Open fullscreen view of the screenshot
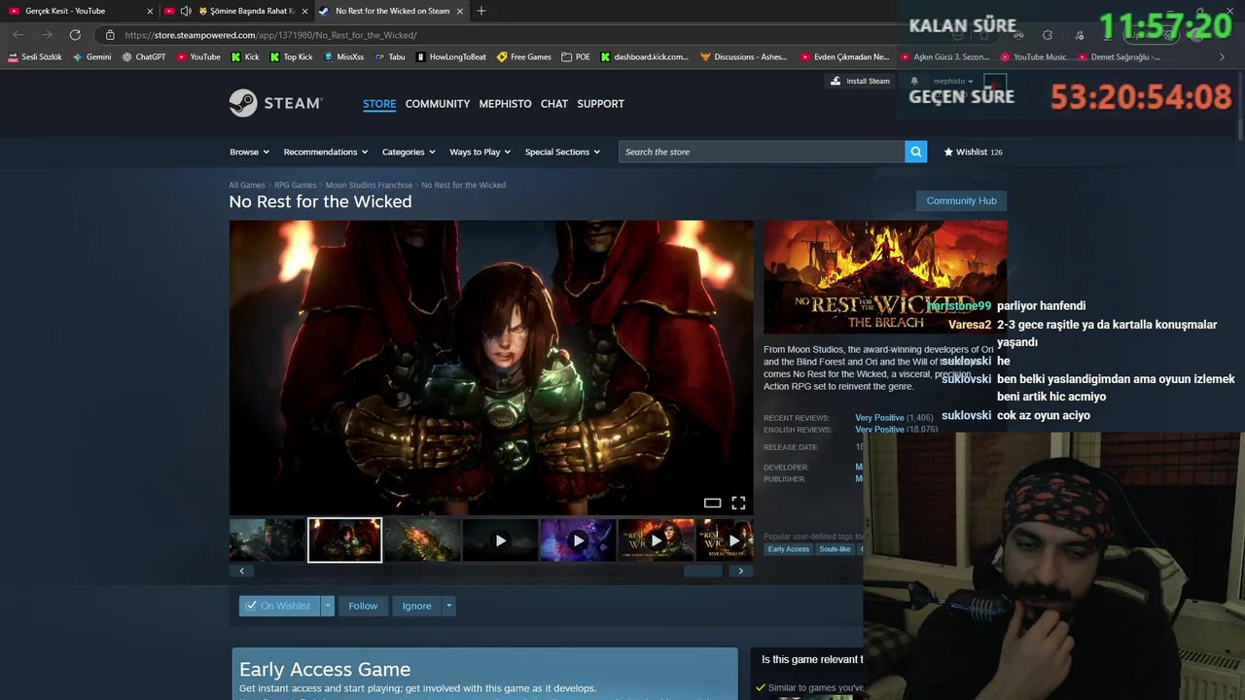Image resolution: width=1245 pixels, height=700 pixels. click(738, 503)
